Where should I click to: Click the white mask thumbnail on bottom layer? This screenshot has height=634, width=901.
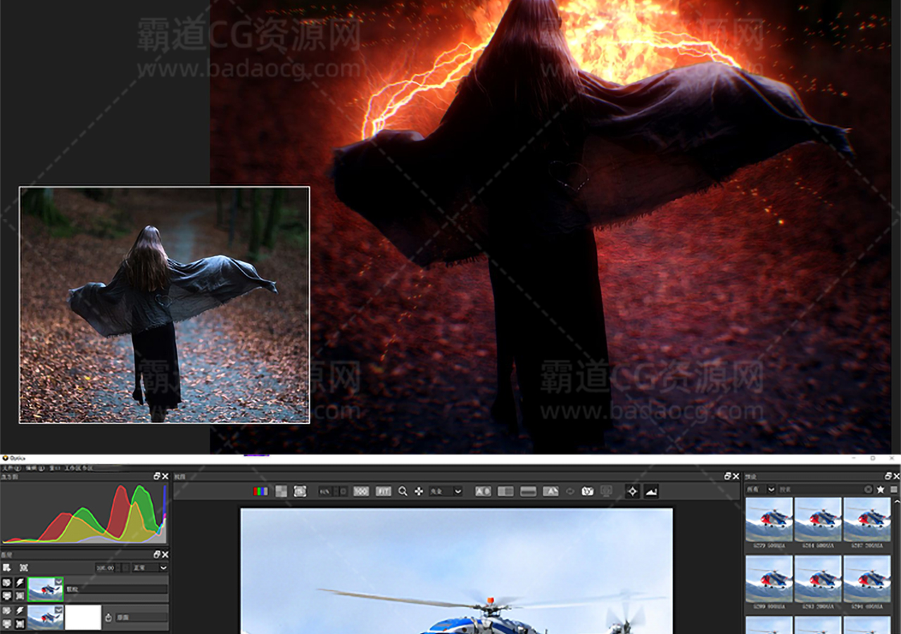tap(83, 617)
